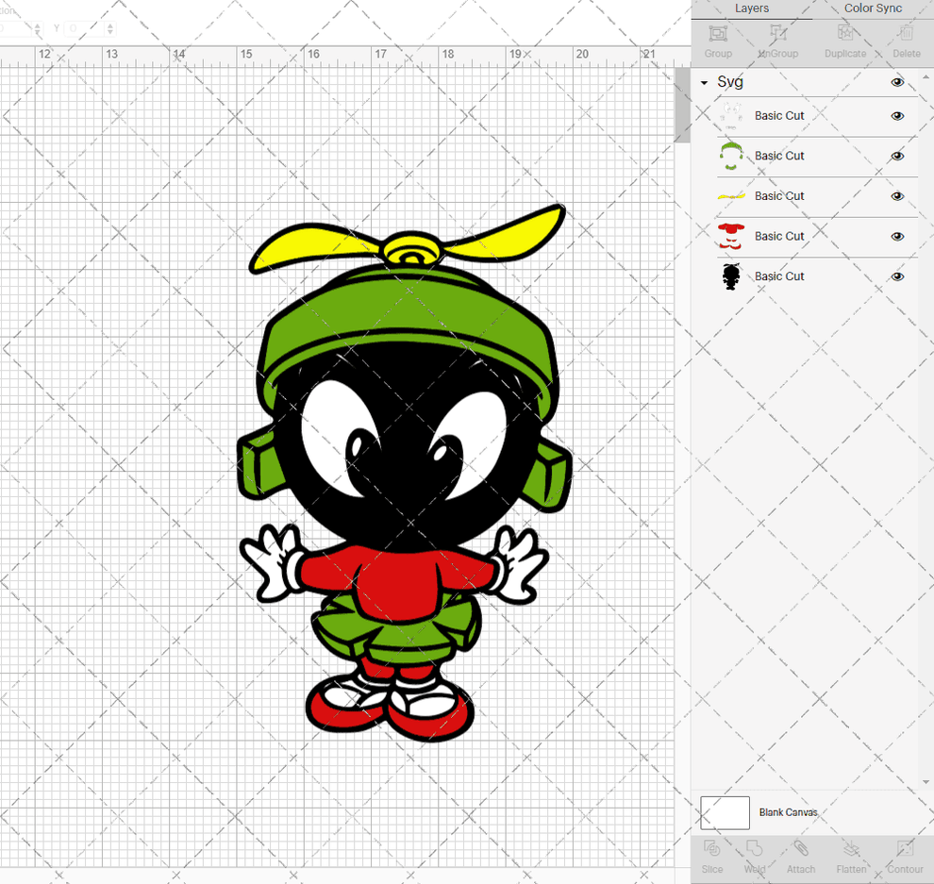Hide the topmost Basic Cut layer
The width and height of the screenshot is (934, 884).
[x=897, y=116]
